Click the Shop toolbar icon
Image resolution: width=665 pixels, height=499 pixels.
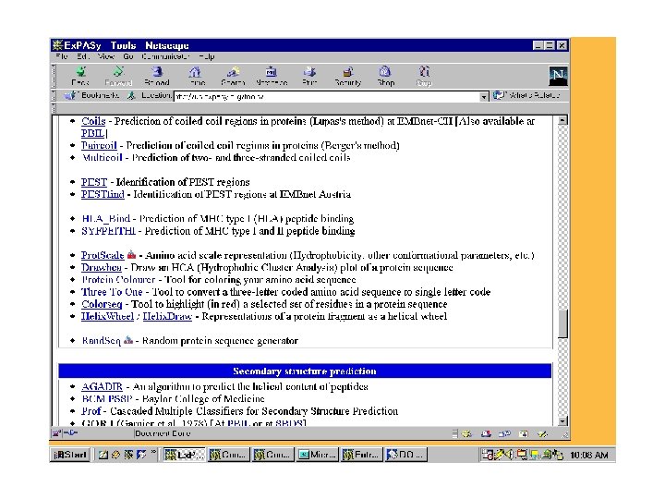(385, 76)
